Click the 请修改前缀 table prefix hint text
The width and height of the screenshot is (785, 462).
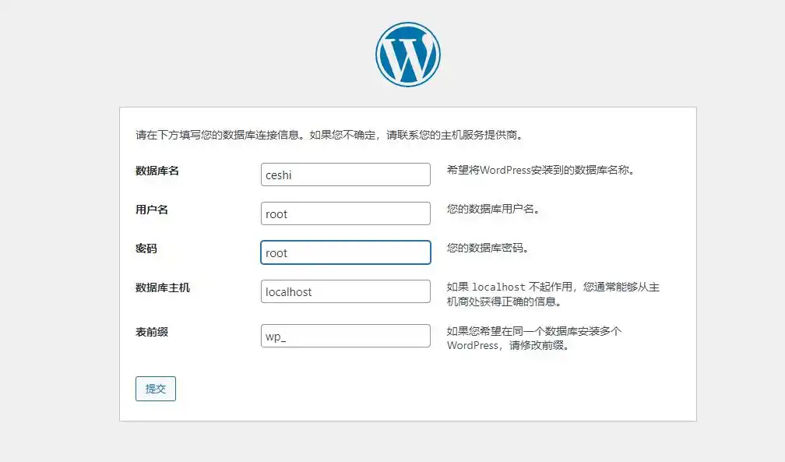[536, 345]
